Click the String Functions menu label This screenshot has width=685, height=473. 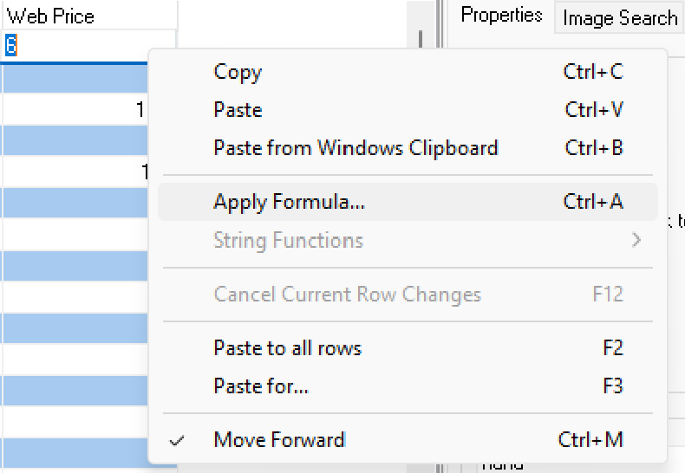(288, 240)
